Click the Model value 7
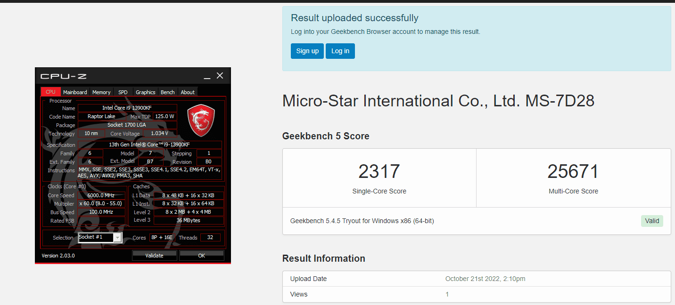The height and width of the screenshot is (305, 675). [x=150, y=153]
